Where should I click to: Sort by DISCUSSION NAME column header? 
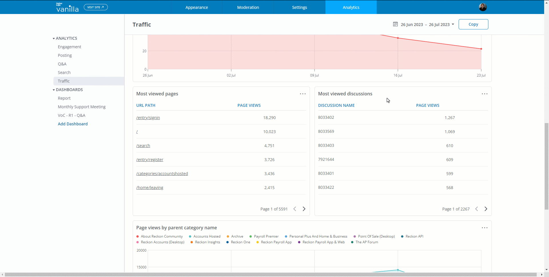coord(337,105)
